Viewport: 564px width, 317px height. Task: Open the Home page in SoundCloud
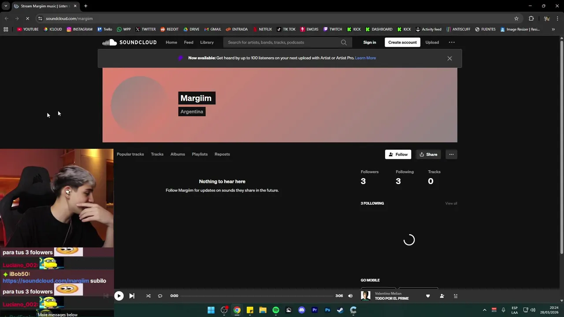coord(171,42)
